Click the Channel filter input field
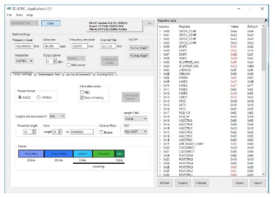Image resolution: width=275 pixels, height=197 pixels. click(108, 46)
